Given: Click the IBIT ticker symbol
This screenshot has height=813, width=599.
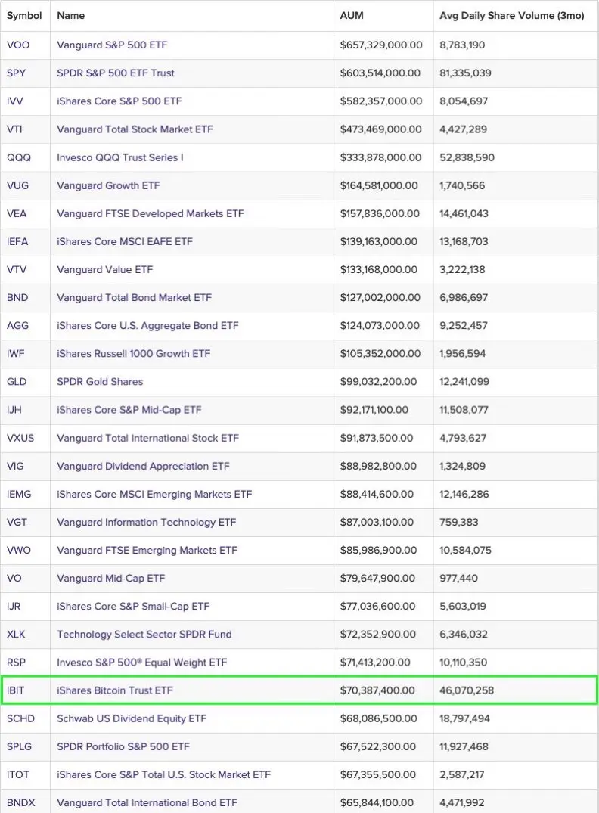Looking at the screenshot, I should pos(16,690).
